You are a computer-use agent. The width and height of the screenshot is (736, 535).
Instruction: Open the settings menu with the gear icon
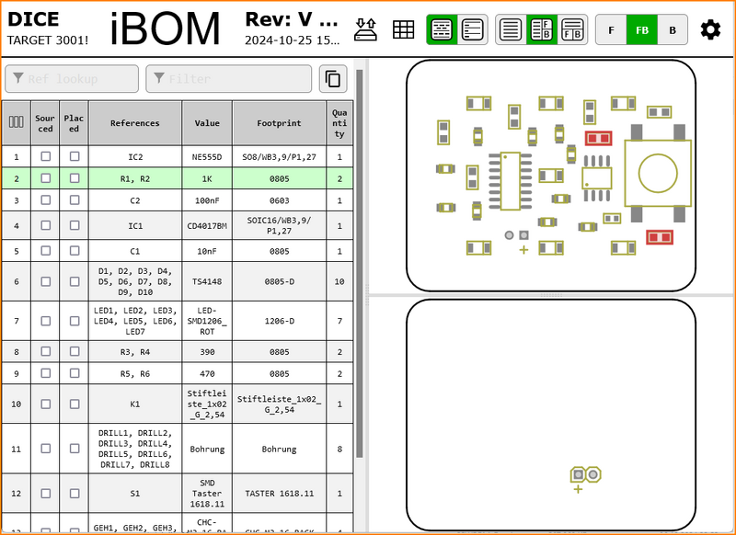point(710,29)
